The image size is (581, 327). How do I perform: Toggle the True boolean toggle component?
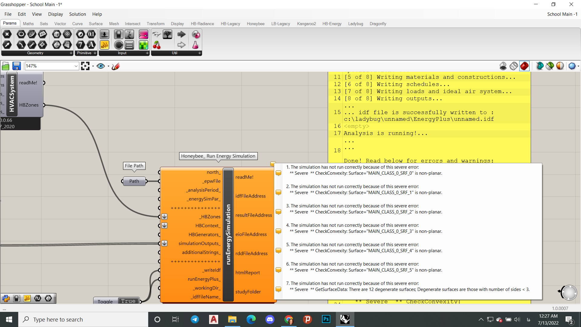(128, 301)
